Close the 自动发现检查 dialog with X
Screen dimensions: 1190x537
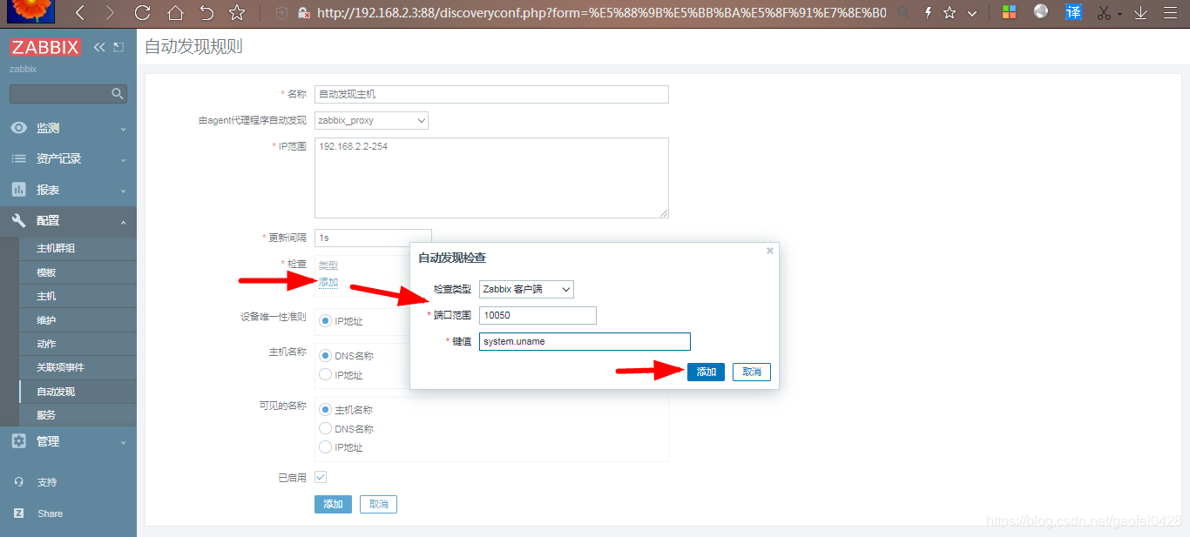769,251
